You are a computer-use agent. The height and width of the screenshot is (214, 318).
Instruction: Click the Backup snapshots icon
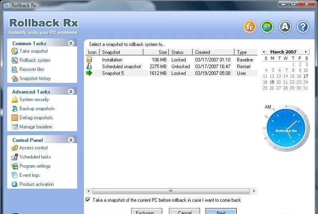coord(15,109)
